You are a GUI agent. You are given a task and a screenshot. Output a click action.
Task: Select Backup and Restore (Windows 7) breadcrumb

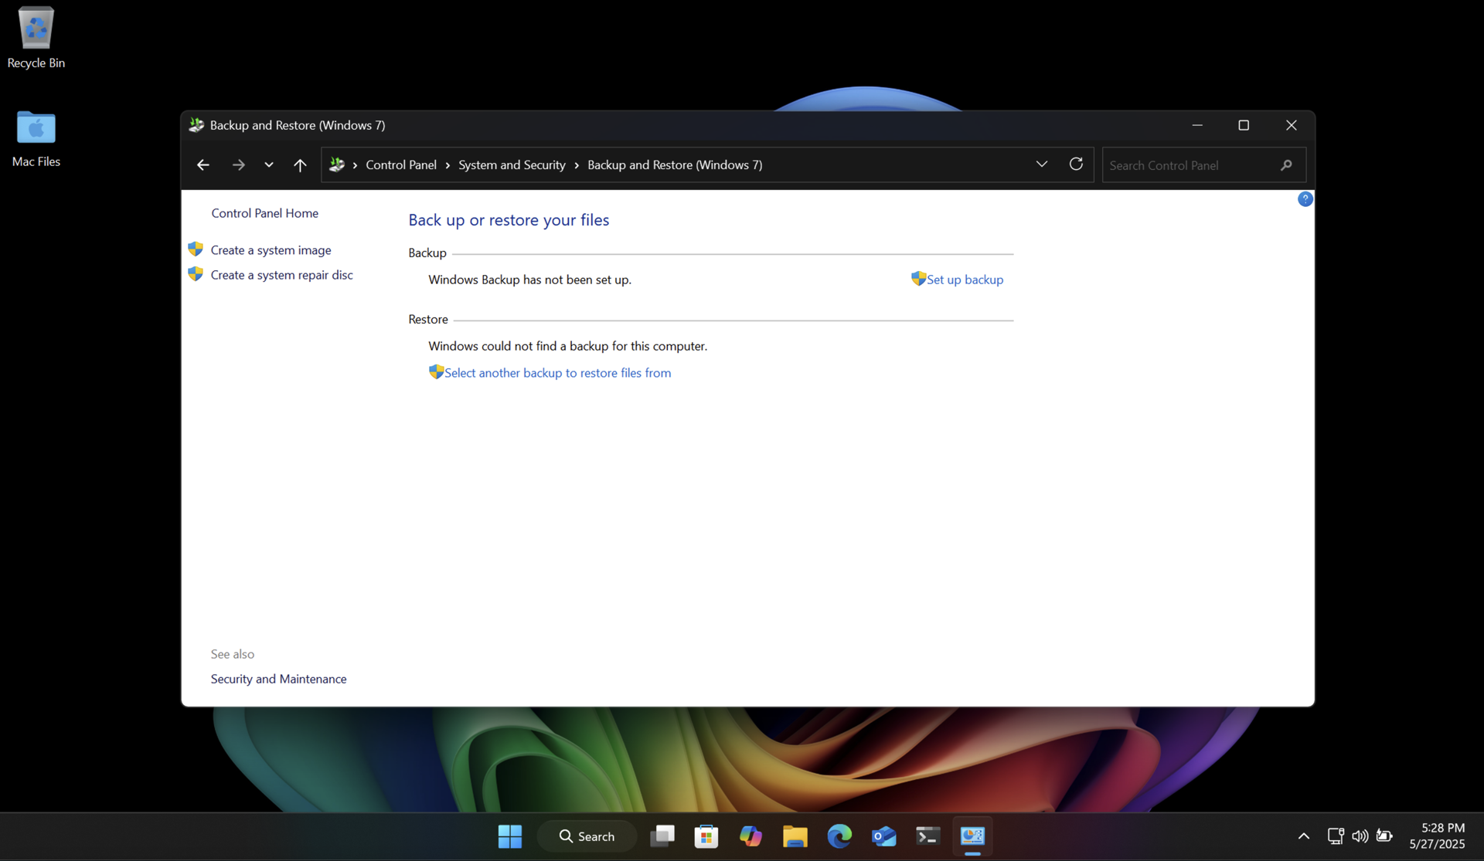coord(675,164)
